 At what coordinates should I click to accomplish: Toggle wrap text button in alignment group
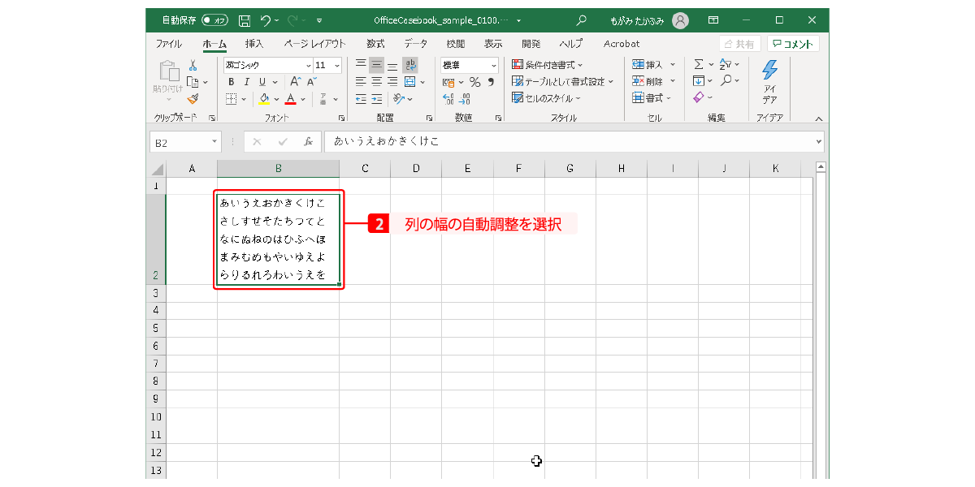411,65
